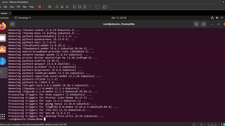Revert VM to the previous snapshot

coord(62,7)
